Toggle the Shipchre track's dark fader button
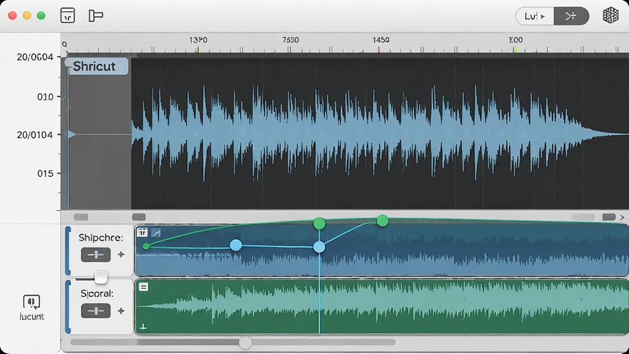This screenshot has height=354, width=629. click(x=96, y=254)
